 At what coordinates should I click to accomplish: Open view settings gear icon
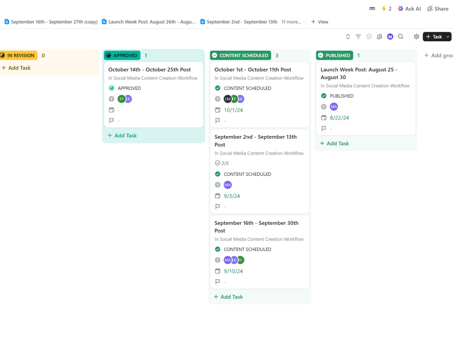point(416,37)
